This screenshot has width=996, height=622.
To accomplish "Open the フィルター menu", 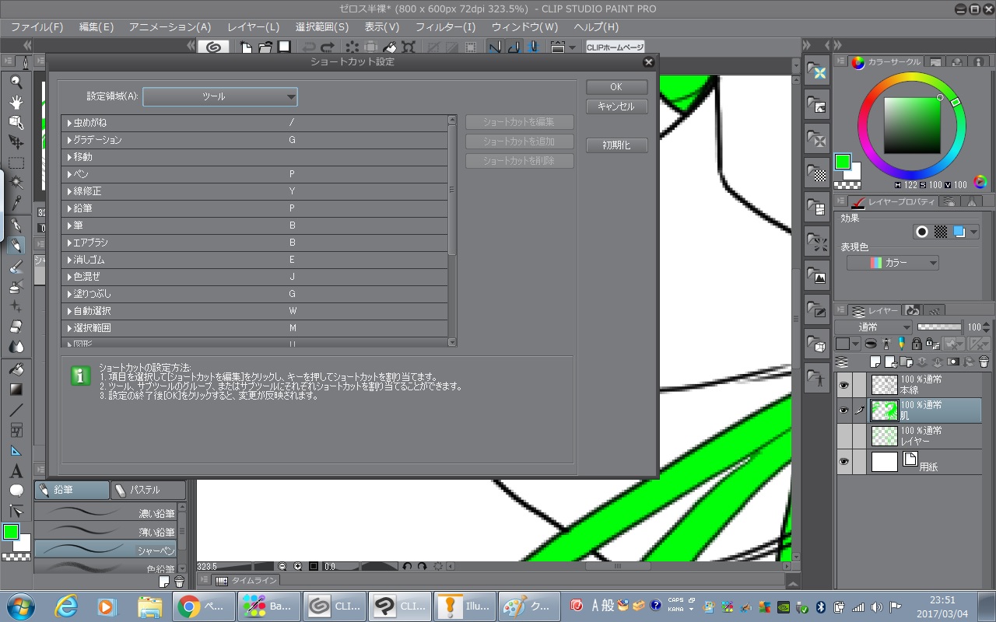I will 445,26.
